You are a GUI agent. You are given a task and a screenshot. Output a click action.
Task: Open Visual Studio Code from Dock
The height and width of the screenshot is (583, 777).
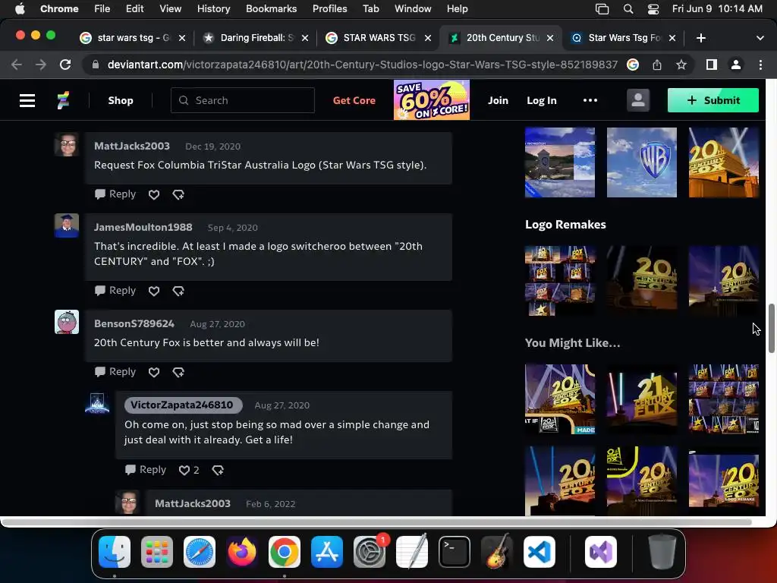coord(539,552)
